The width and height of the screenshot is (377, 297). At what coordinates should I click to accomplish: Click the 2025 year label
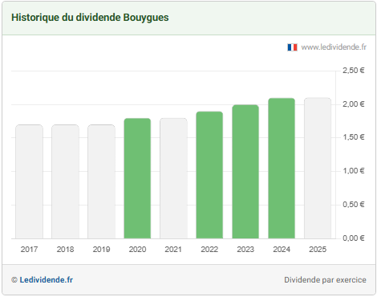[x=318, y=250]
